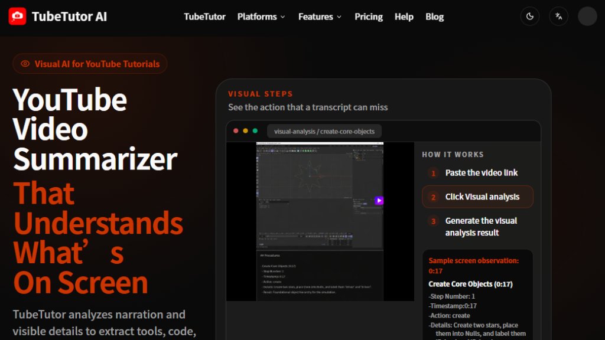Click the "YouTube Video Summarizer" headline
This screenshot has height=340, width=605.
click(95, 129)
